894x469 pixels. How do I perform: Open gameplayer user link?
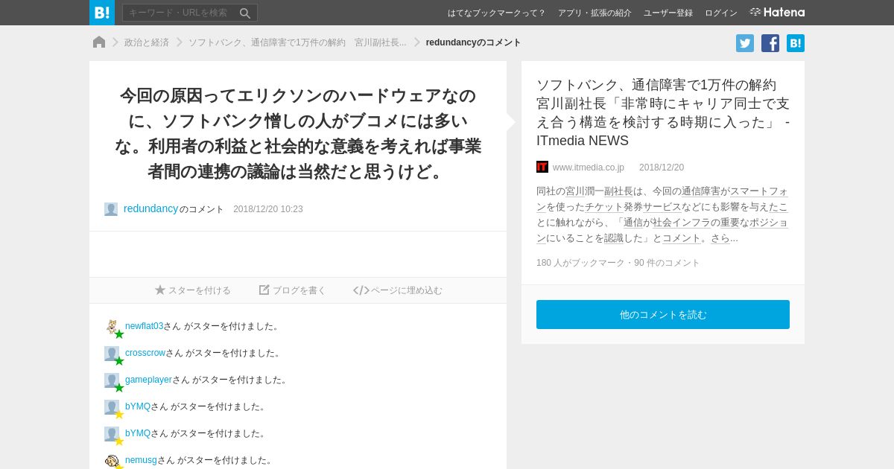[x=148, y=380]
